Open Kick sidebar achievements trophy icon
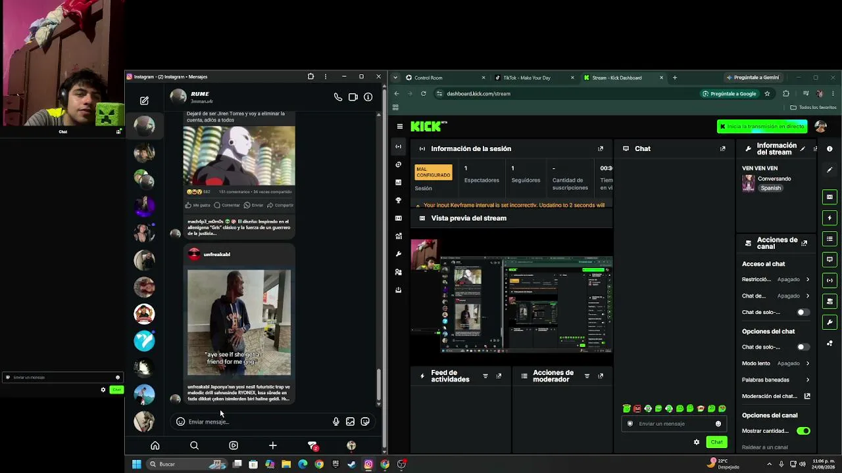Viewport: 842px width, 473px height. click(x=399, y=200)
